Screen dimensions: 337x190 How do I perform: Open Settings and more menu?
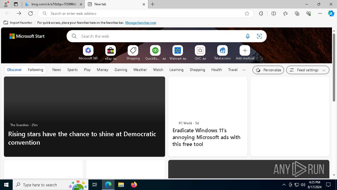(x=320, y=13)
